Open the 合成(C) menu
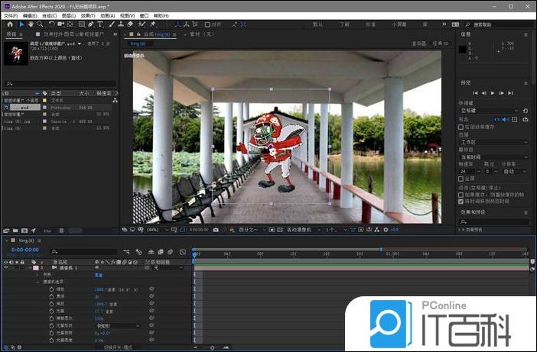 pyautogui.click(x=49, y=15)
